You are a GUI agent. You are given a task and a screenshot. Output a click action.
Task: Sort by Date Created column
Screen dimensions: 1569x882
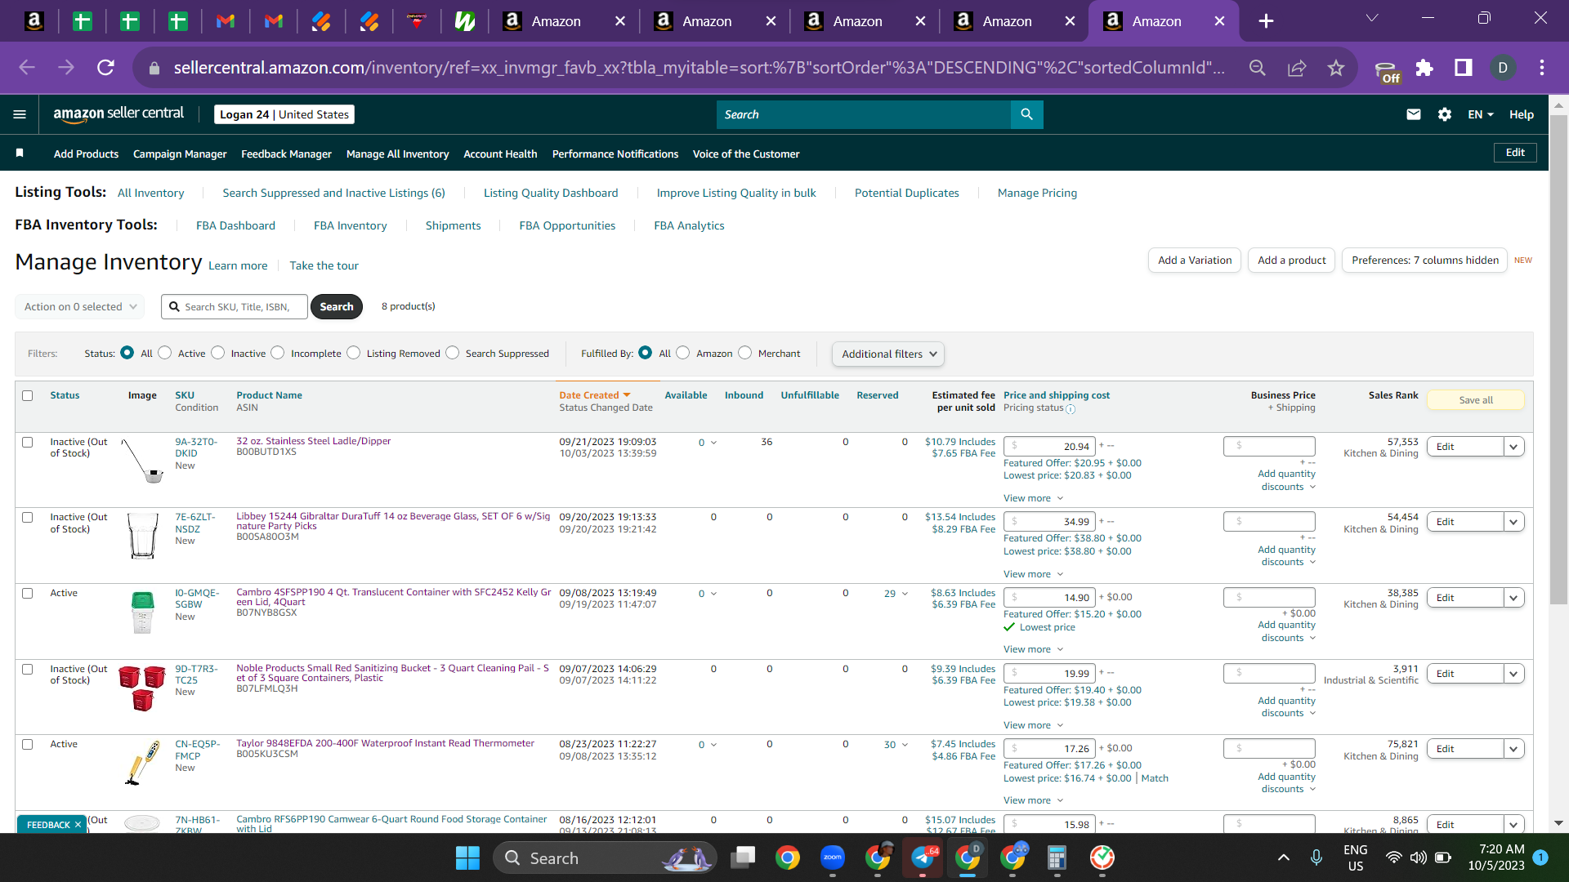click(595, 395)
